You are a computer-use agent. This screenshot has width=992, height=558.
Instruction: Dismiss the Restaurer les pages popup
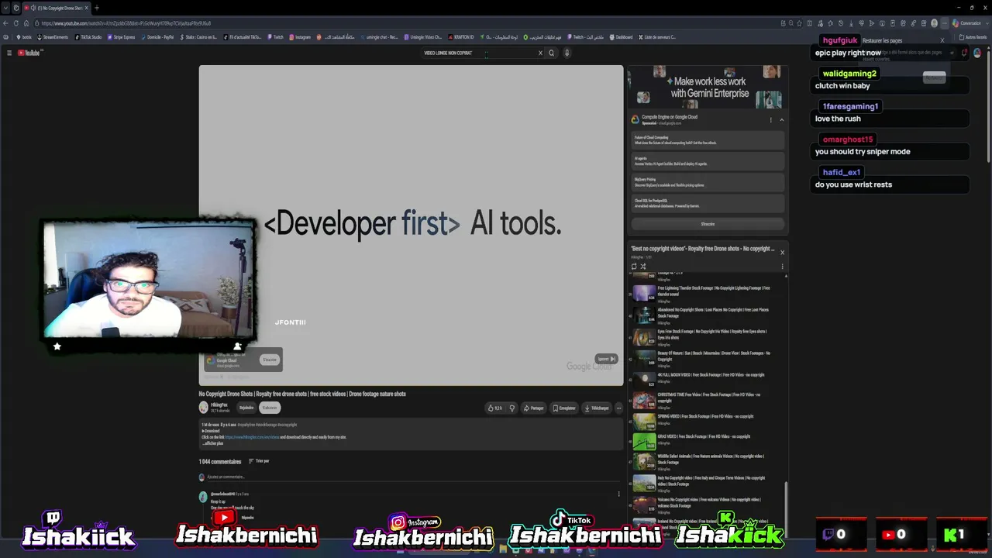click(942, 40)
